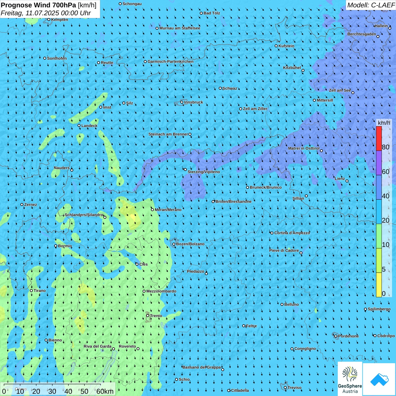Click the Sterzing/Vipiteno marker
The image size is (396, 396).
click(x=185, y=169)
